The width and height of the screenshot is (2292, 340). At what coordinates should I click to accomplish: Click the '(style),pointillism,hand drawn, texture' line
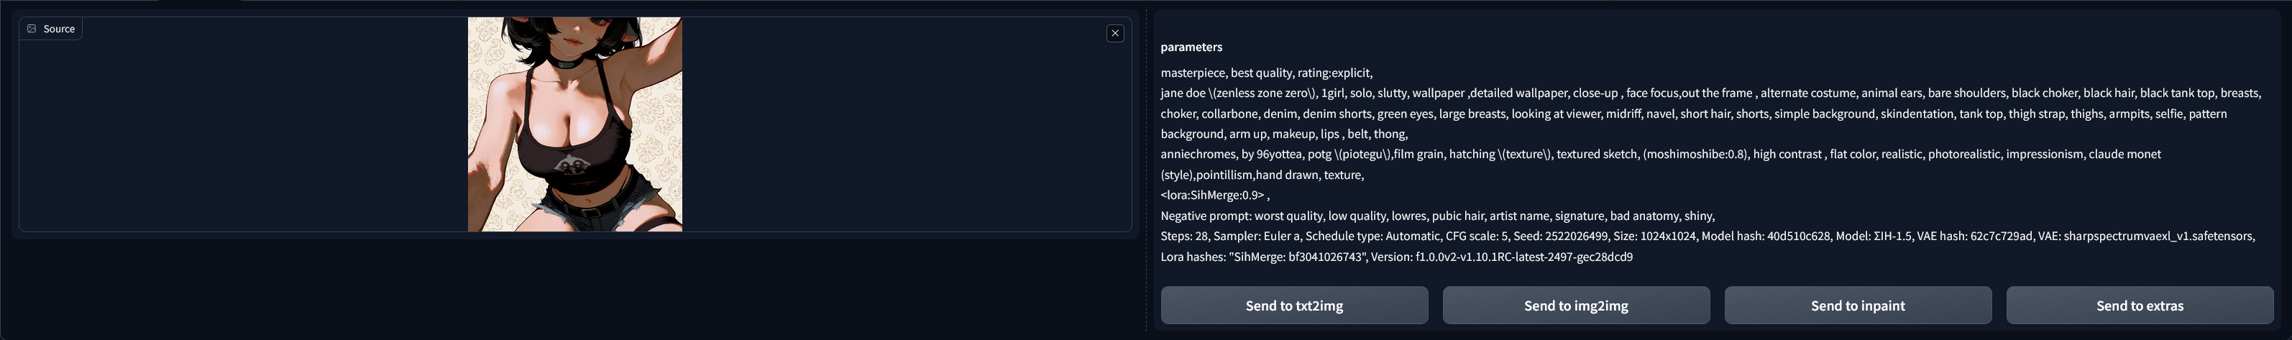click(x=1262, y=175)
